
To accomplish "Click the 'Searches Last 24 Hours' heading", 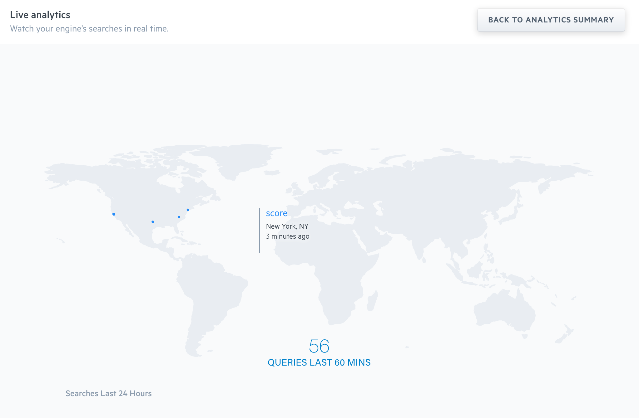I will click(x=108, y=393).
